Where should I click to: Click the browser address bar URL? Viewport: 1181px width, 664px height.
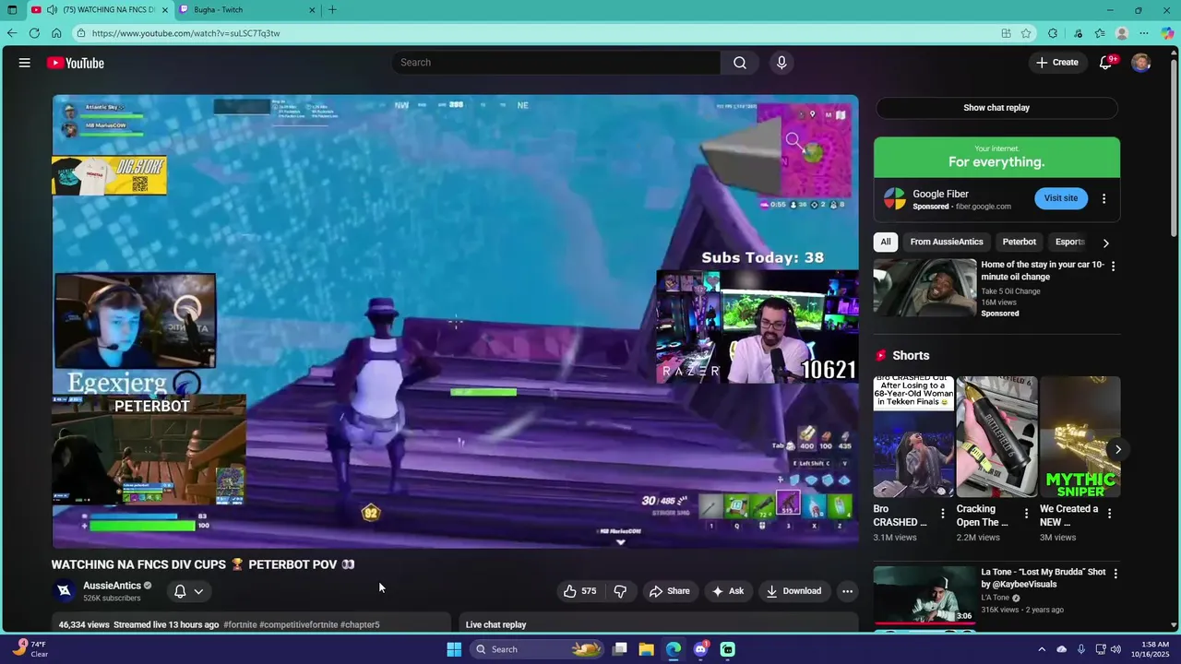point(185,33)
